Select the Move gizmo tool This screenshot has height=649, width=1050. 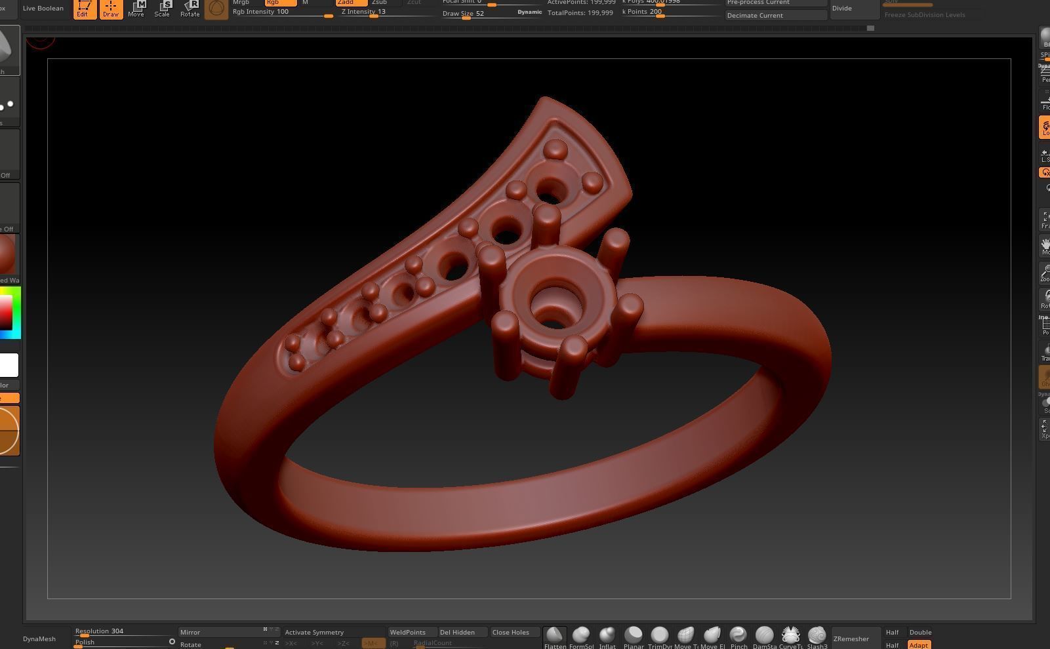136,9
